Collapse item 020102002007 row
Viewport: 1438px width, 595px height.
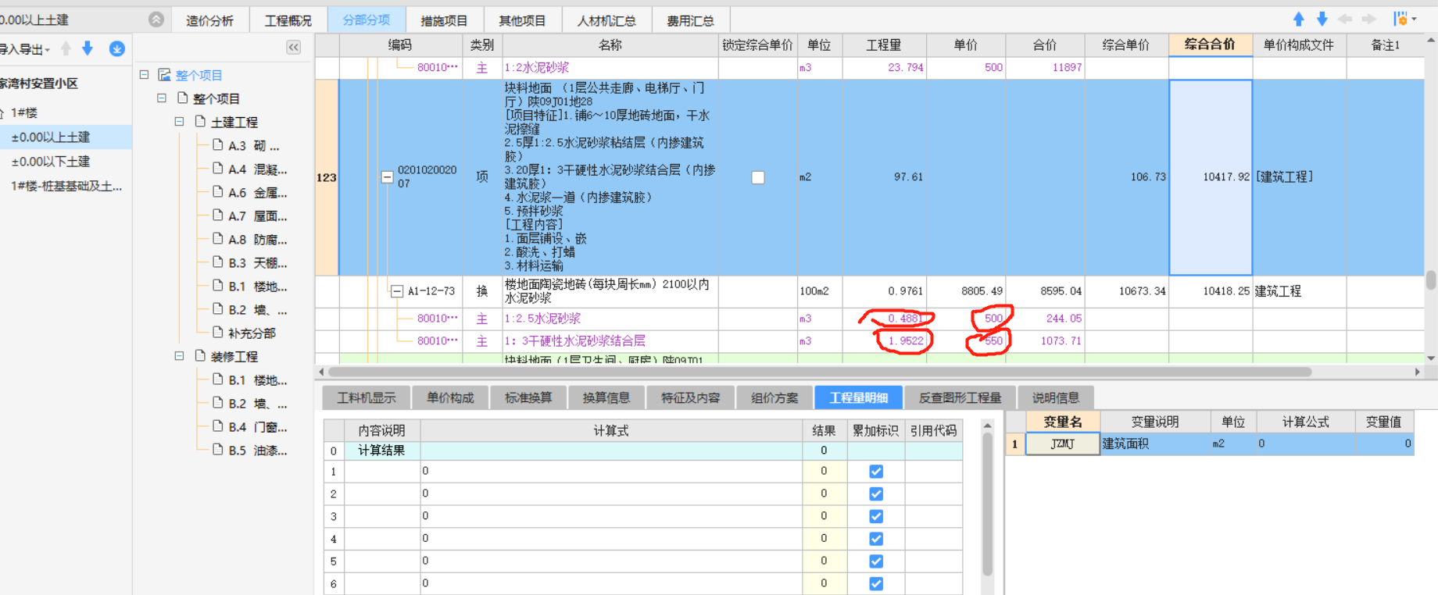point(387,177)
